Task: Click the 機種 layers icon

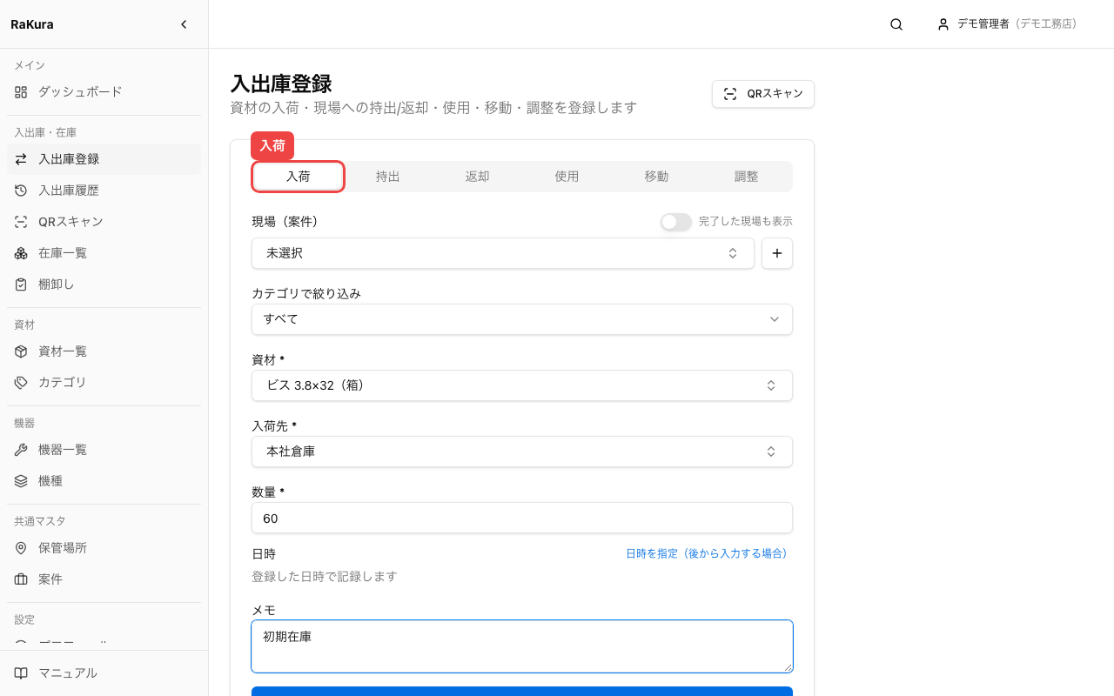Action: click(x=21, y=481)
